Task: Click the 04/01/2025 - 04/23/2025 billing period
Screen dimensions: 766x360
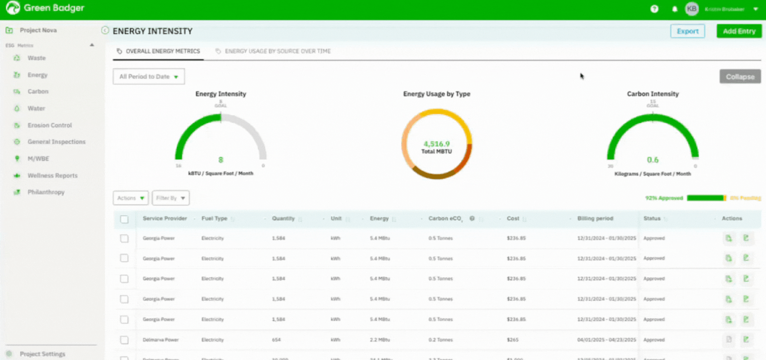Action: click(606, 340)
